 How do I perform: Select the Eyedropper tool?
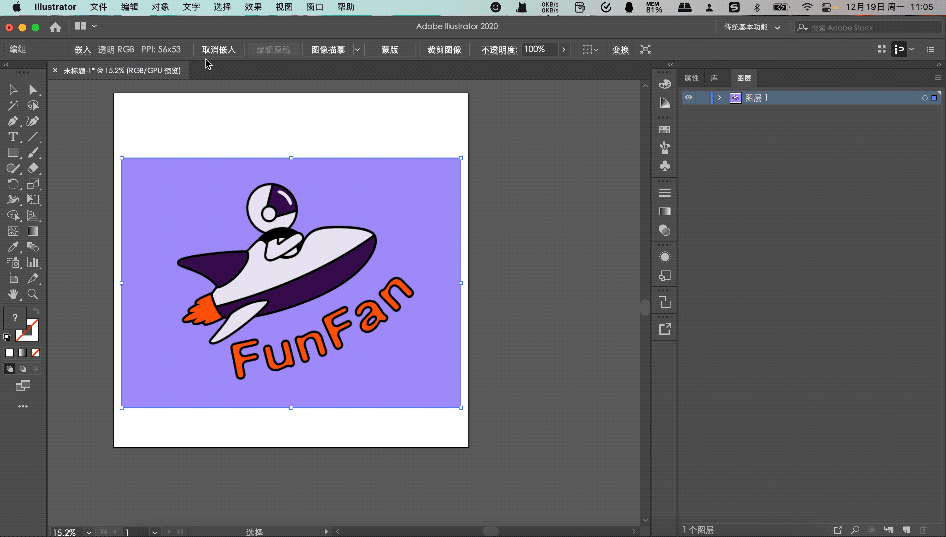click(12, 247)
